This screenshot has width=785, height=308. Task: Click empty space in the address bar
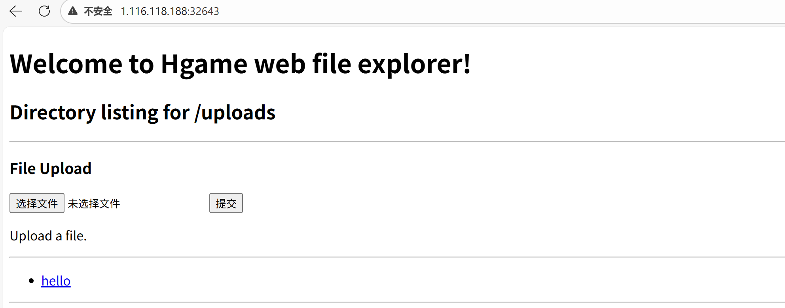pyautogui.click(x=475, y=11)
